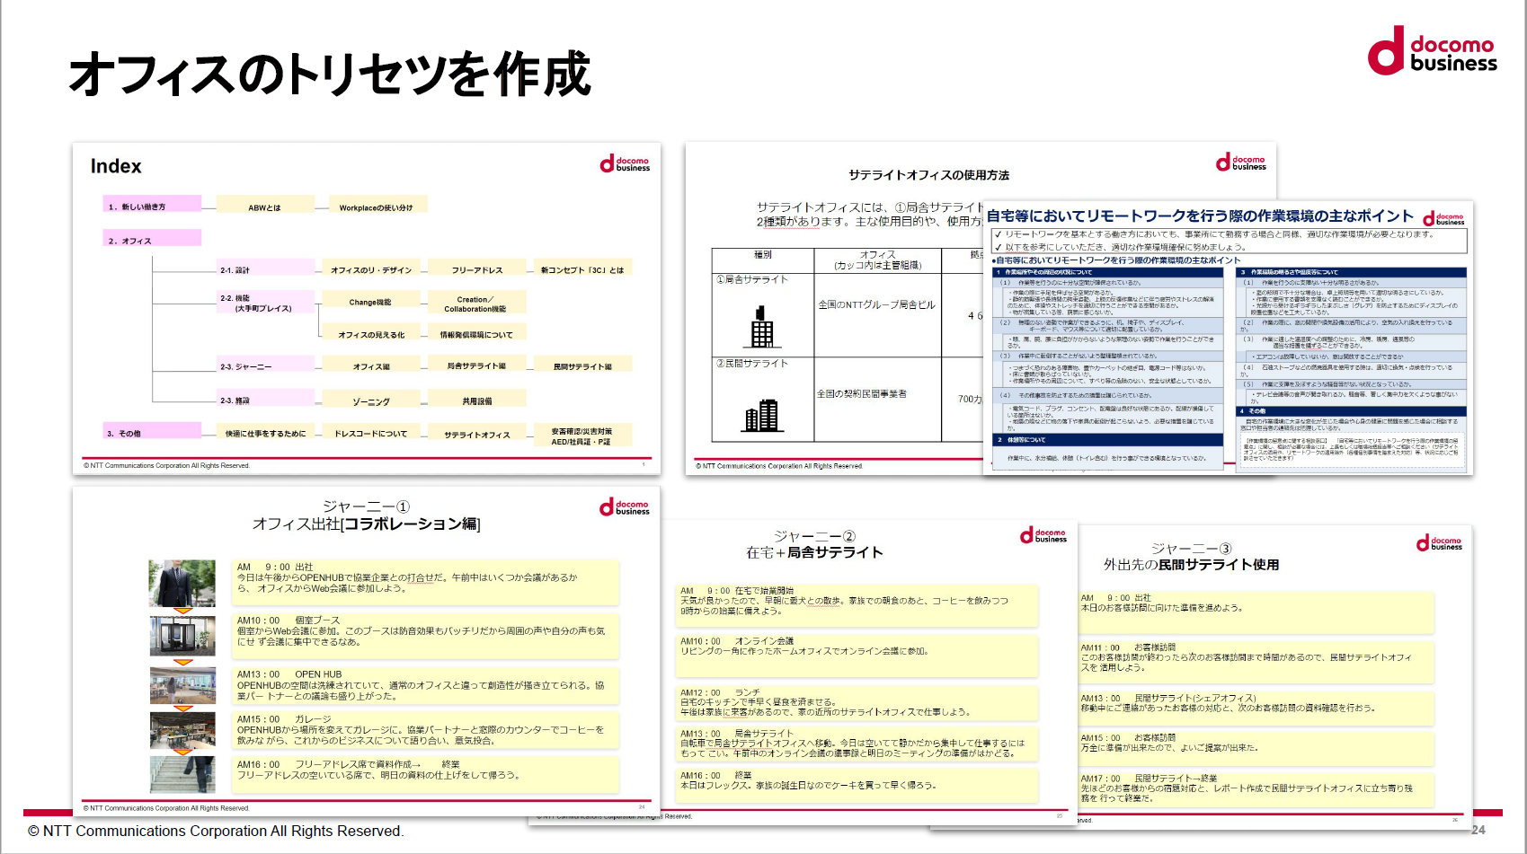Click the docomo logo on the ジャーニー③ slide
Viewport: 1527px width, 854px height.
click(x=1439, y=542)
